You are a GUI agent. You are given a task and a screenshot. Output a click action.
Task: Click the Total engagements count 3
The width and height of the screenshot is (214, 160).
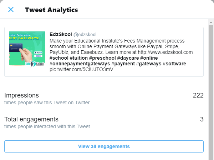(202, 119)
